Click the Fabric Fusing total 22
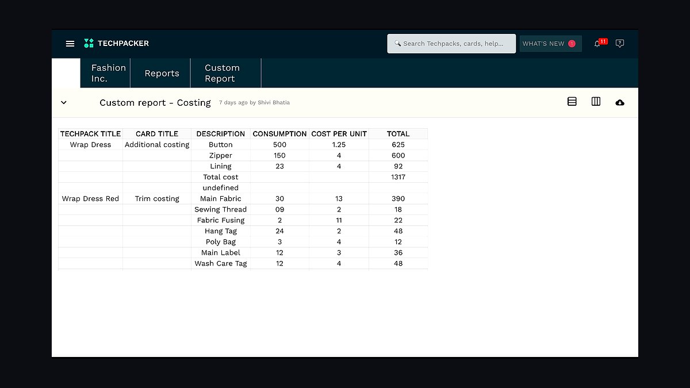690x388 pixels. click(x=398, y=221)
